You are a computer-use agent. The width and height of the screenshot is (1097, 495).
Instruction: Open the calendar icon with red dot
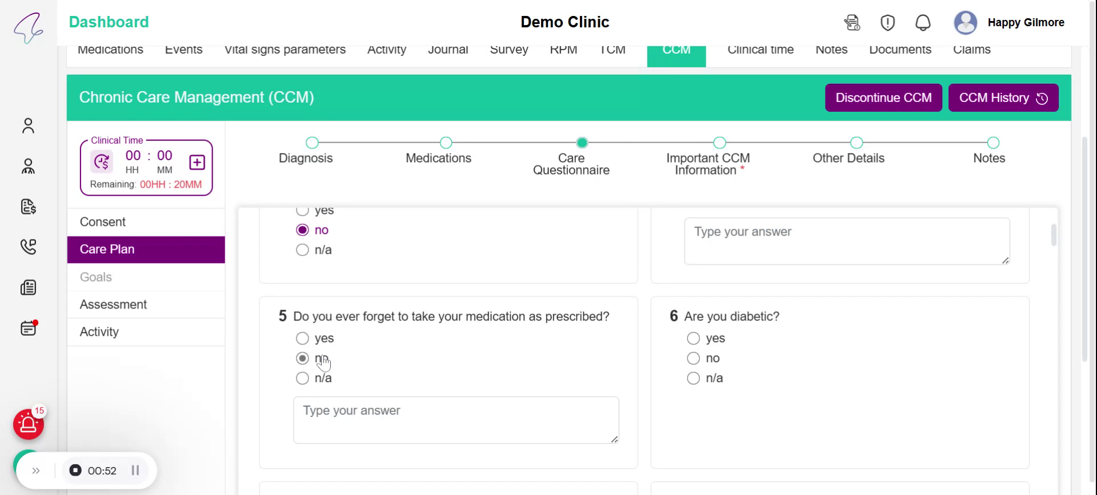(28, 328)
